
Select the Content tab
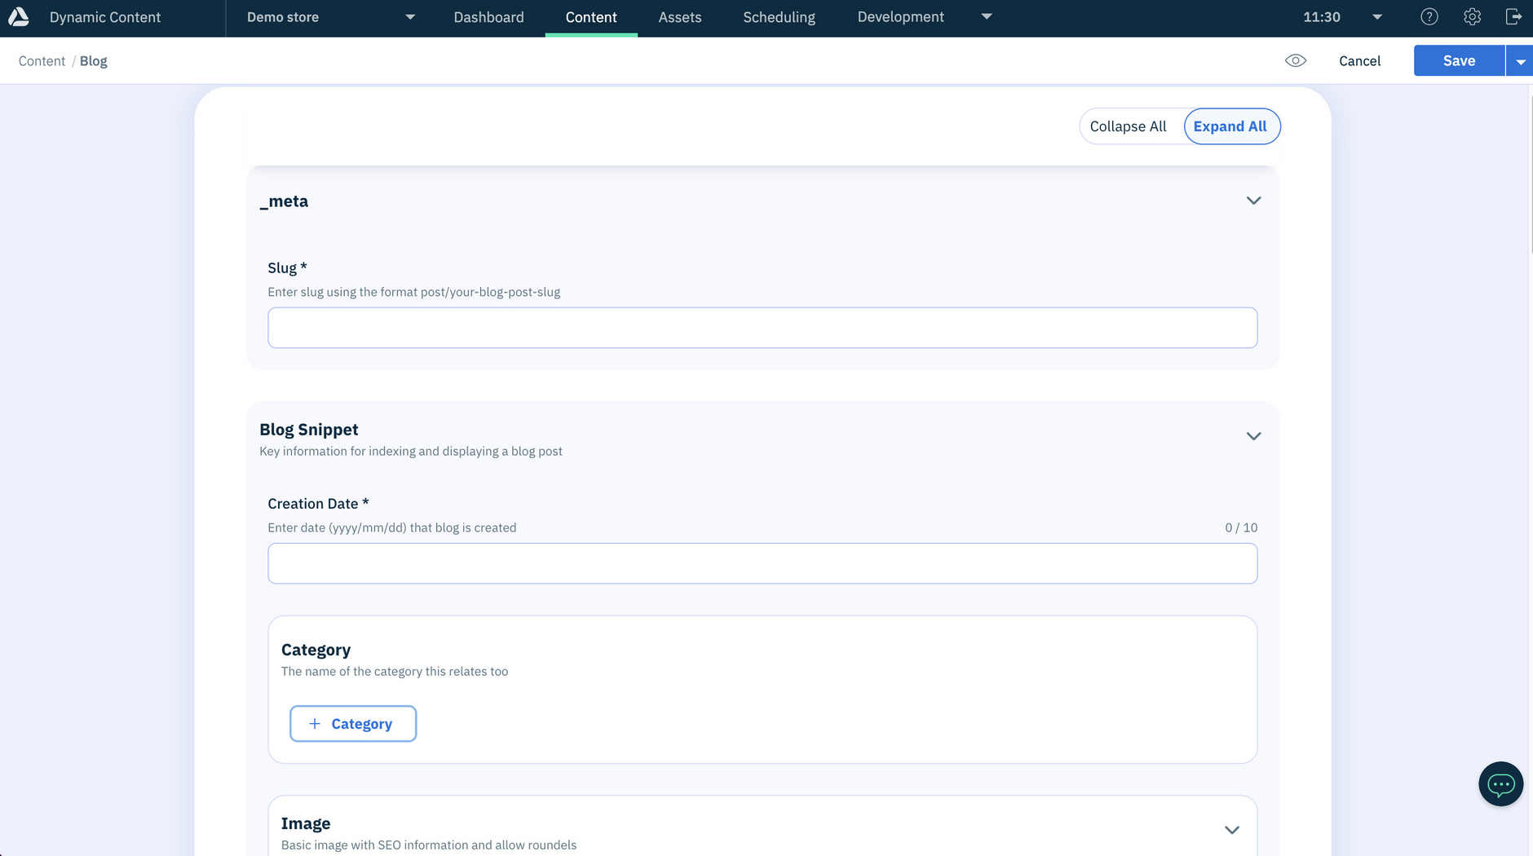click(x=591, y=17)
